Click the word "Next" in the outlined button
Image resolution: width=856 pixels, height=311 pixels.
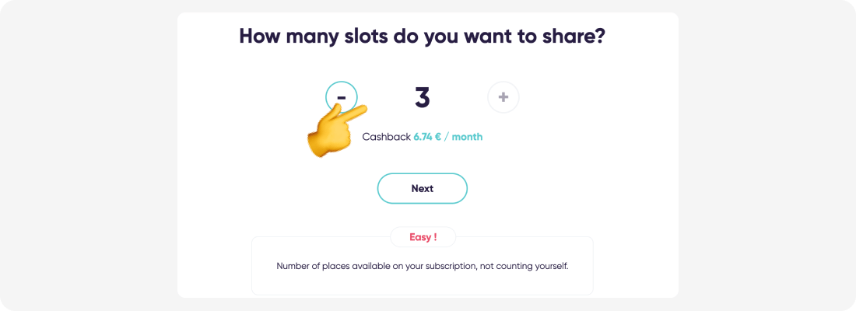[422, 188]
